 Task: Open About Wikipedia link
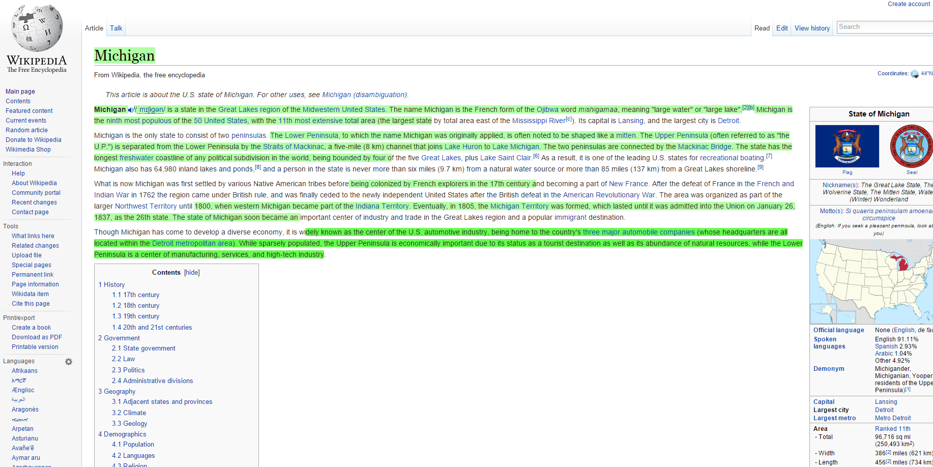(x=34, y=183)
